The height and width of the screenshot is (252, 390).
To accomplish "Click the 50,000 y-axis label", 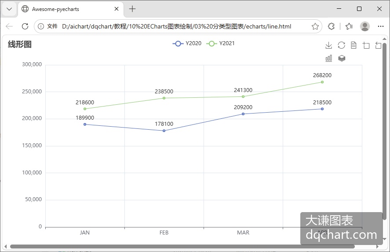I will 33,199.
